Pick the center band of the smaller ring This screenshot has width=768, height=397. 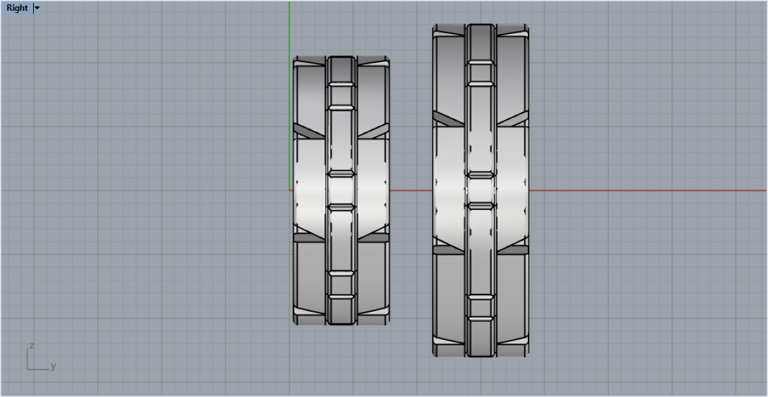click(x=341, y=141)
